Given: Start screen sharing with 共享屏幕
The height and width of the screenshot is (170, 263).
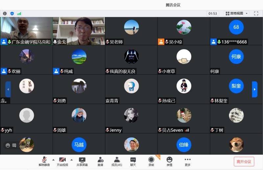Looking at the screenshot, I should tap(82, 161).
